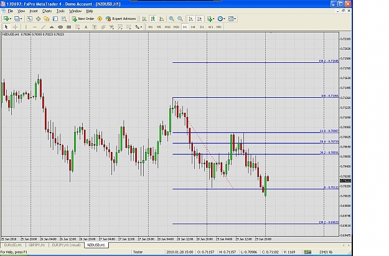Click the Tester profile status bar entry
Image resolution: width=389 pixels, height=256 pixels.
click(x=138, y=252)
